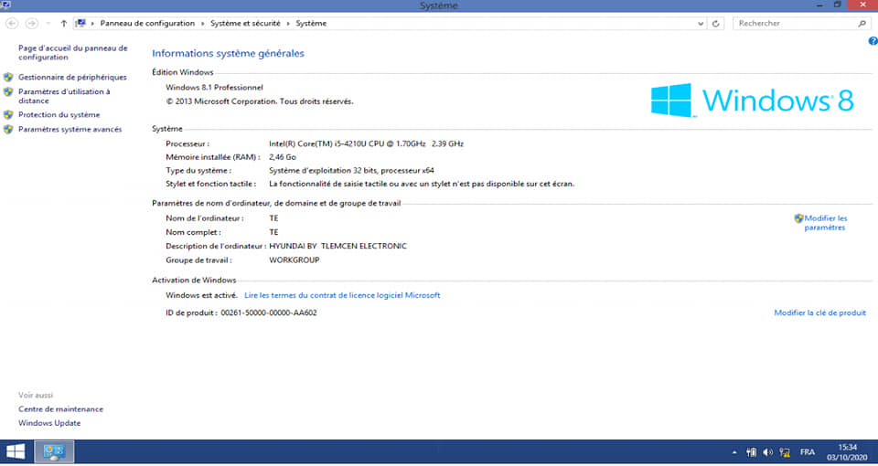Click HYUNDAI BY TLEMCEN ELECTRONIC description

click(337, 246)
